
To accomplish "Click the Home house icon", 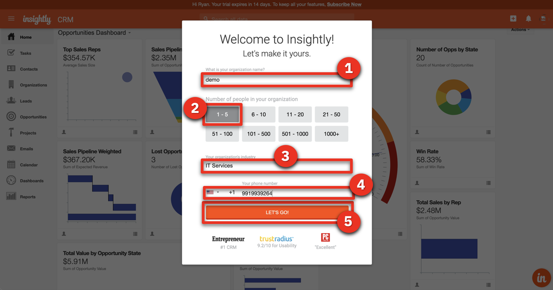I will pos(11,37).
